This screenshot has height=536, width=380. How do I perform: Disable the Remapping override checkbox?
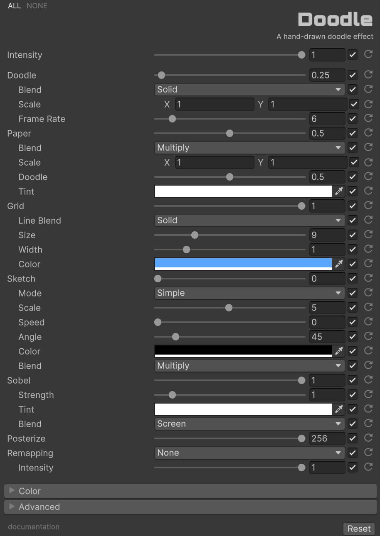pos(353,453)
